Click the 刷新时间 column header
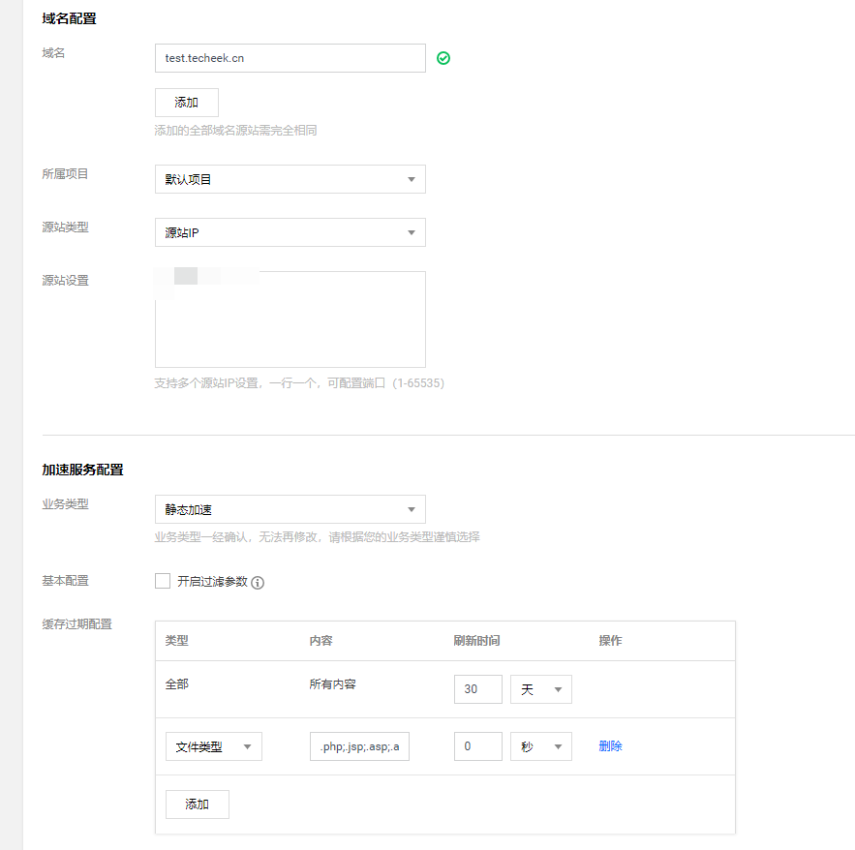This screenshot has width=855, height=850. coord(476,641)
